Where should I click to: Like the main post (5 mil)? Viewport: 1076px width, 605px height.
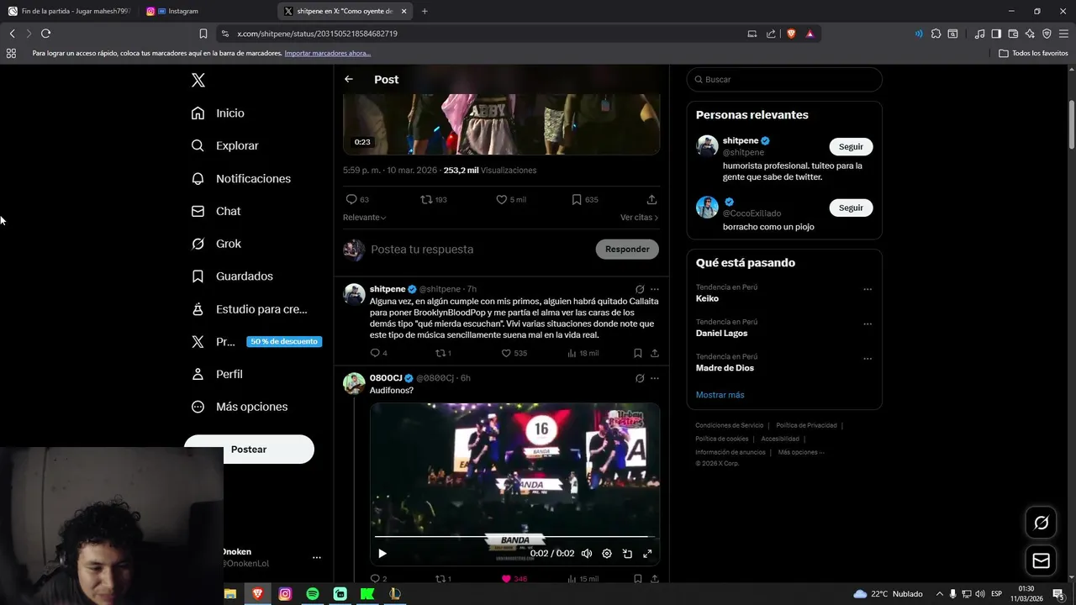tap(510, 199)
